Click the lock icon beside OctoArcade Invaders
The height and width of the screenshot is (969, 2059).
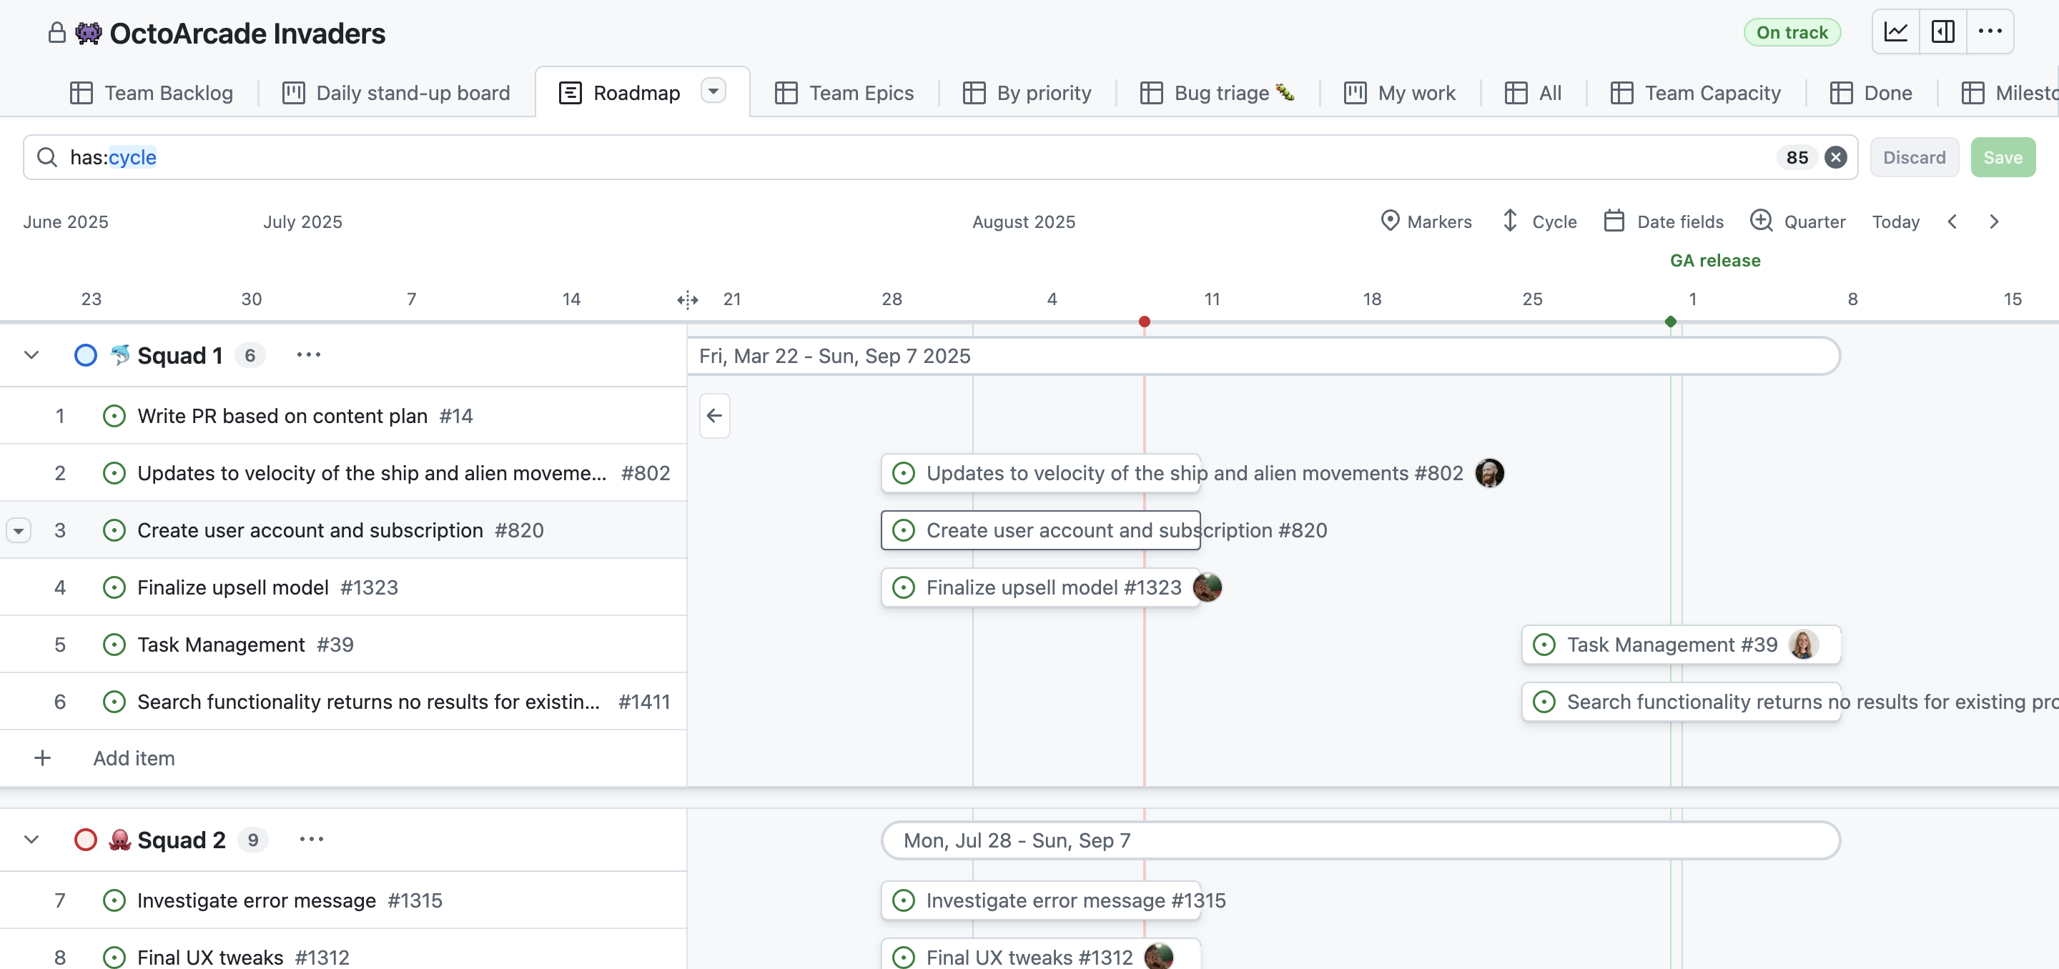56,33
